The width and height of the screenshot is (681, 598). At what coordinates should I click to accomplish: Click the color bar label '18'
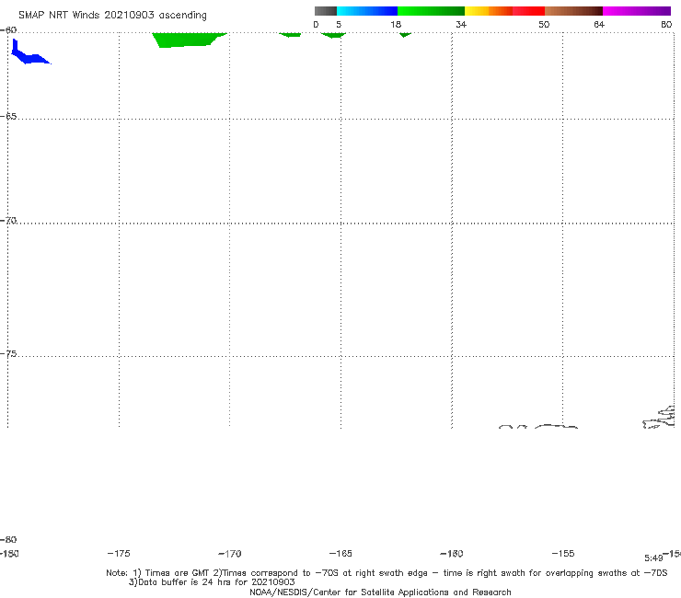pyautogui.click(x=396, y=24)
